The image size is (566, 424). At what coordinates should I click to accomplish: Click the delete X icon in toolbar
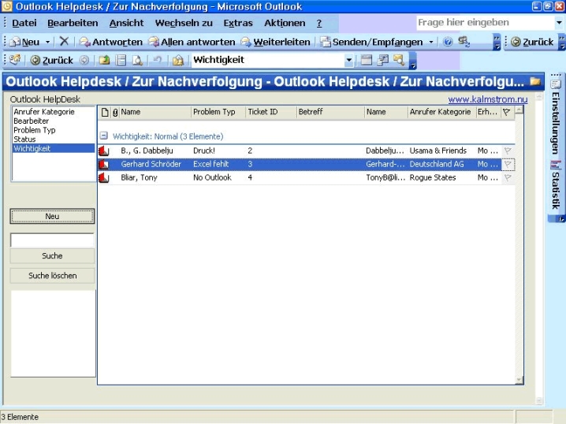[64, 42]
